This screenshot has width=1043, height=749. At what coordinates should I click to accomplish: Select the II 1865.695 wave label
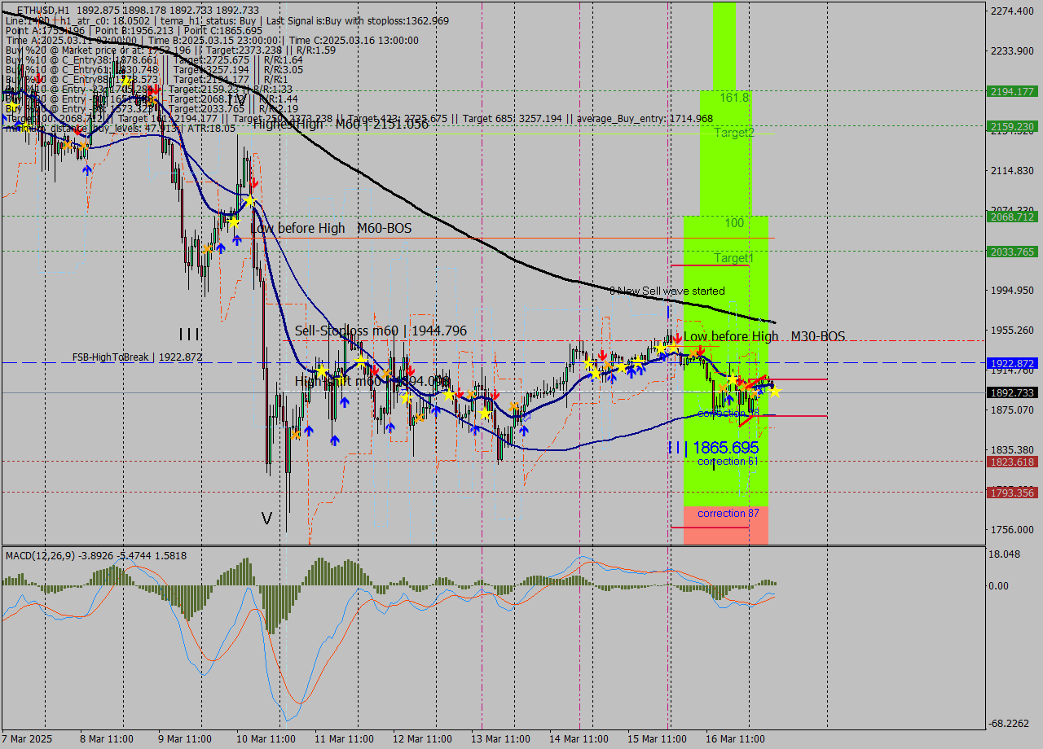click(714, 448)
